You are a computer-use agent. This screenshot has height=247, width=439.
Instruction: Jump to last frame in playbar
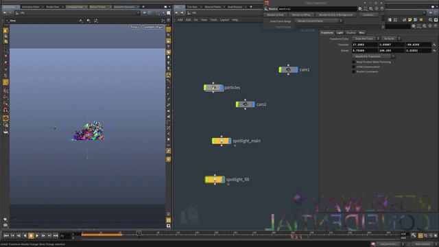point(56,236)
